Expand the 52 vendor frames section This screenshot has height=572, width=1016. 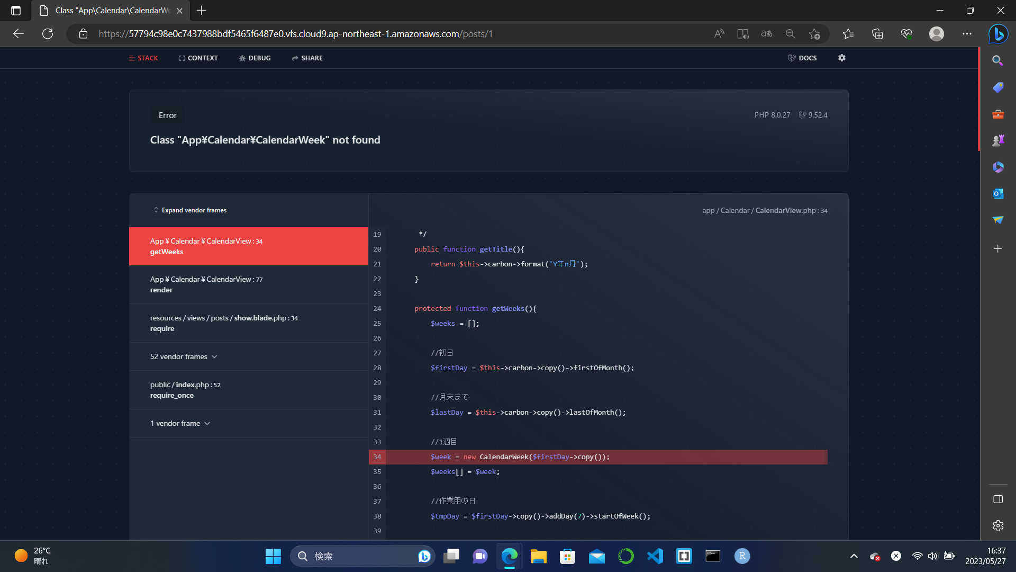pyautogui.click(x=184, y=356)
